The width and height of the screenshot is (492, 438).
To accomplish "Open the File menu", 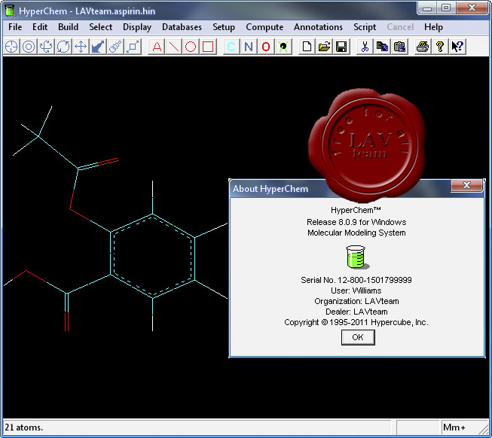I will point(15,27).
